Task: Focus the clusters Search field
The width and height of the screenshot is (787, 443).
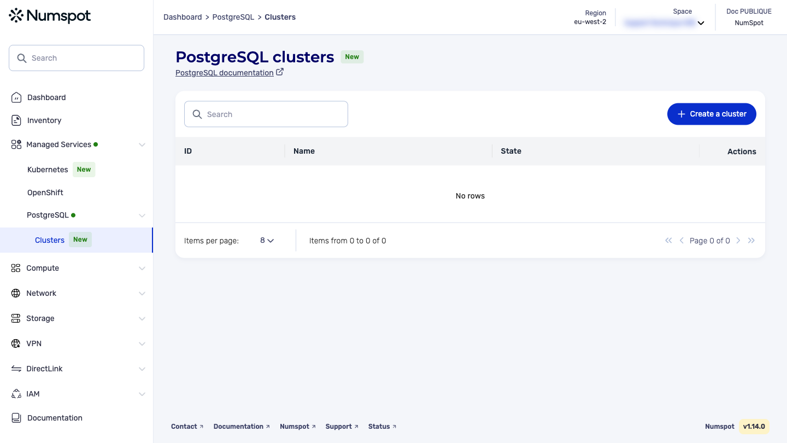Action: coord(266,114)
